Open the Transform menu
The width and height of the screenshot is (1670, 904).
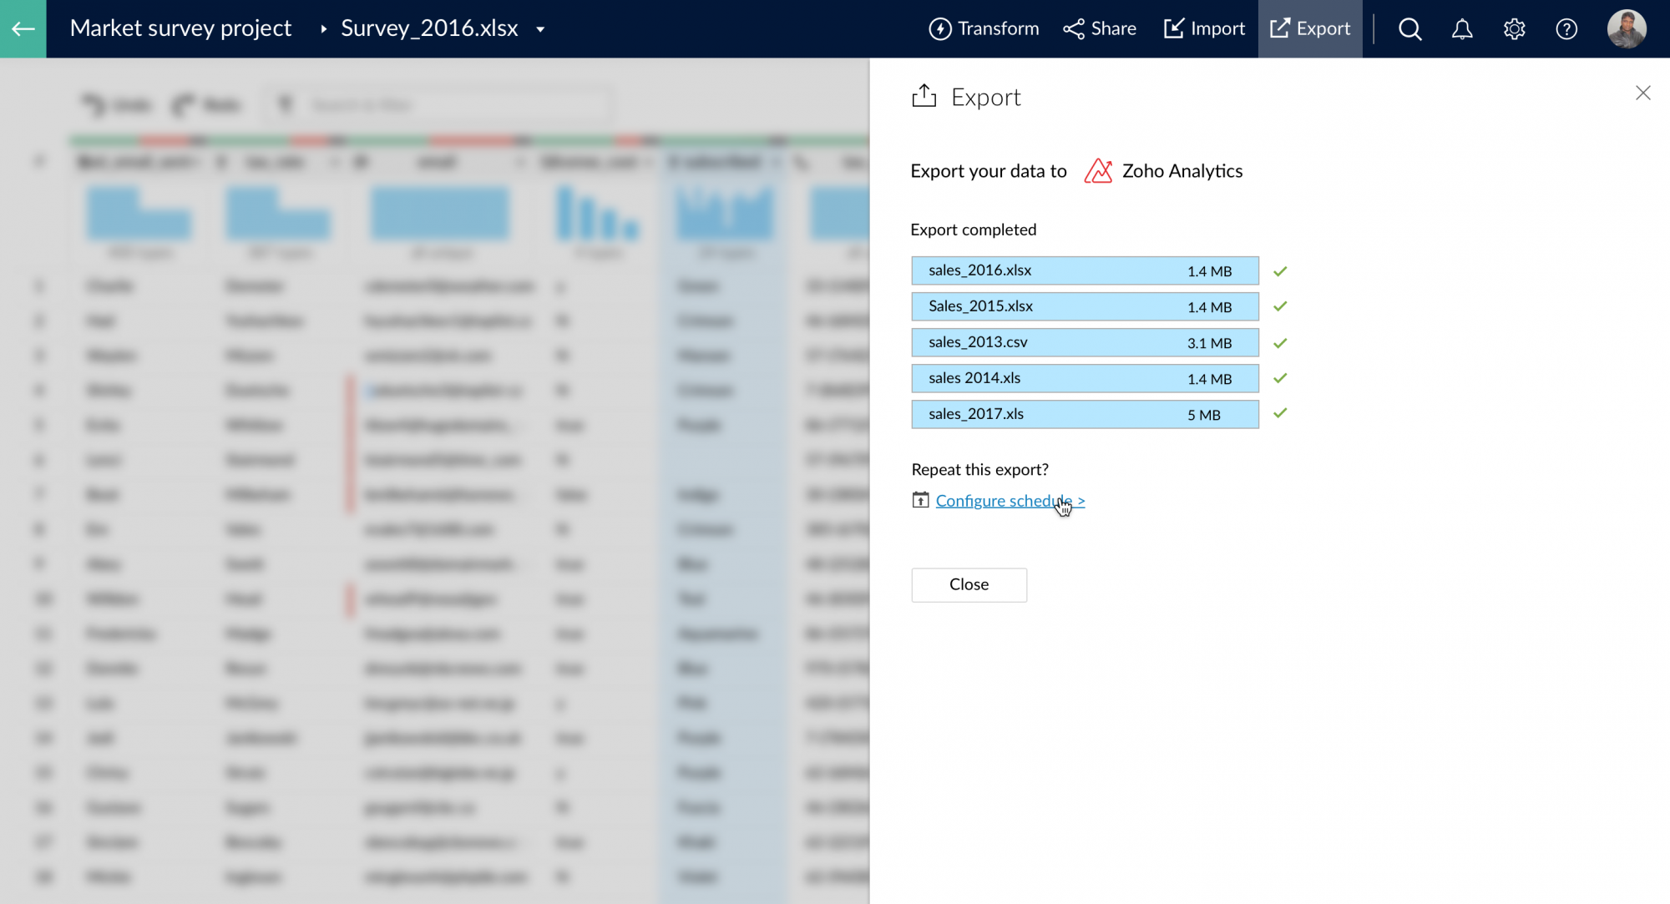point(984,29)
